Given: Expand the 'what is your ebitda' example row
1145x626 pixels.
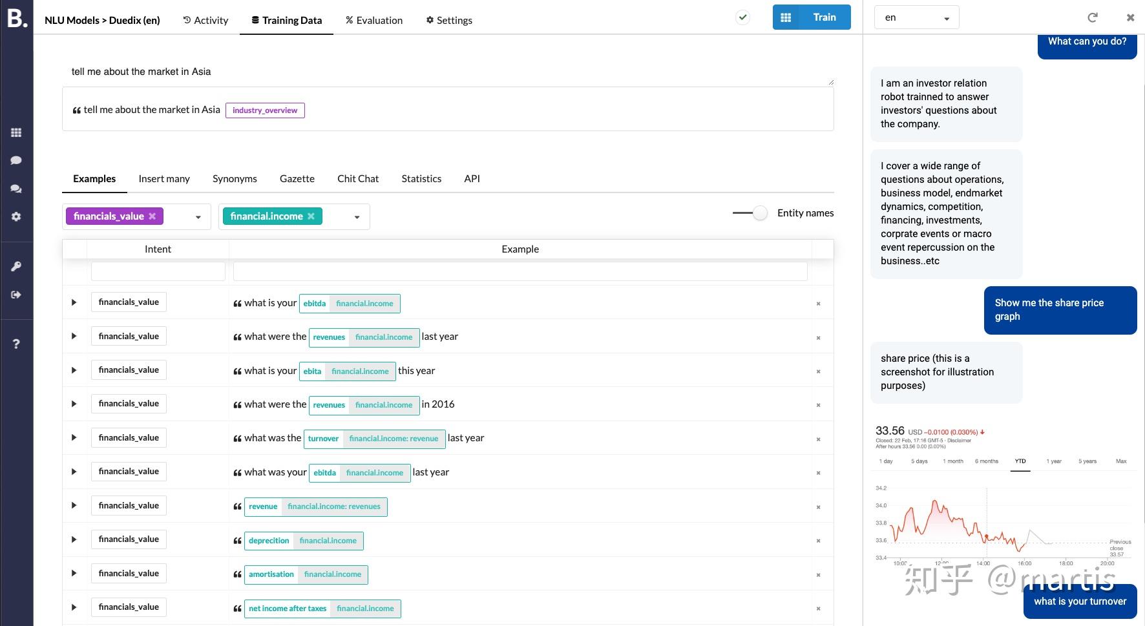Looking at the screenshot, I should [74, 302].
